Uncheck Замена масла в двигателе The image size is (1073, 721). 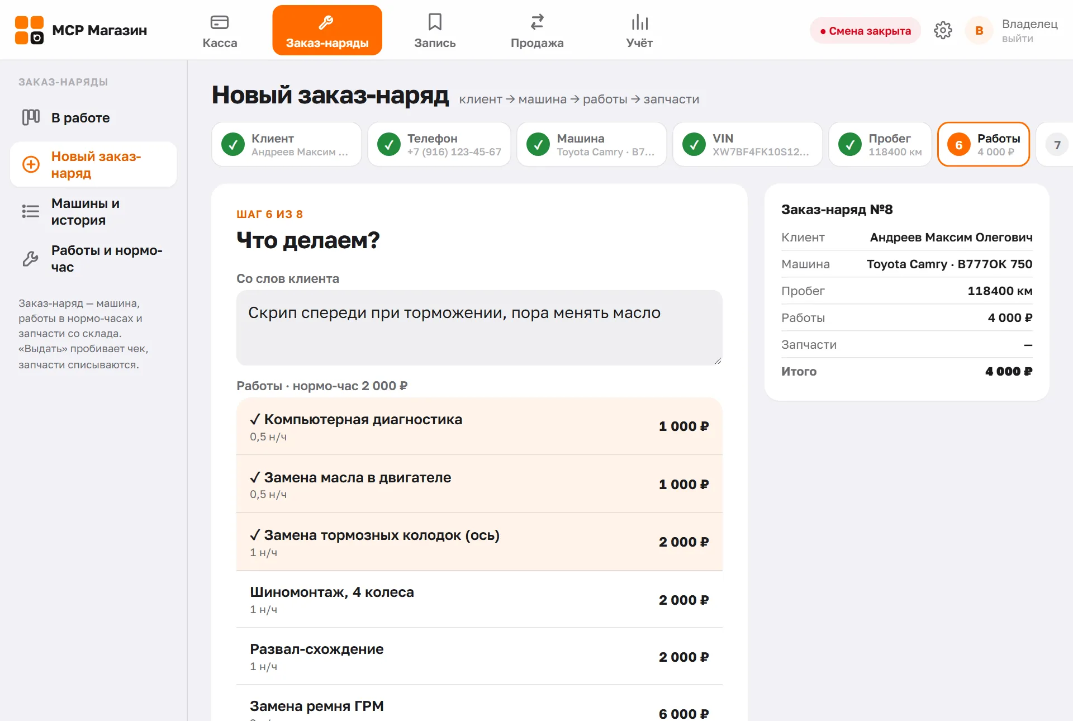[x=479, y=484]
